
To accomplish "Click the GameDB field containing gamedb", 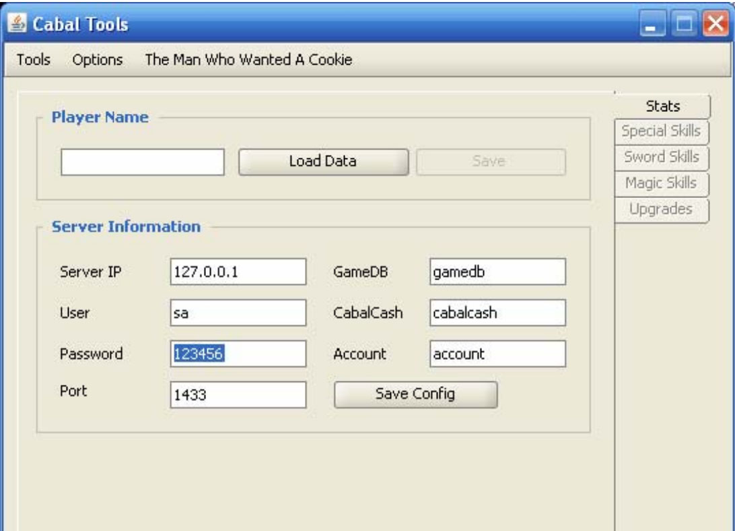I will 497,272.
